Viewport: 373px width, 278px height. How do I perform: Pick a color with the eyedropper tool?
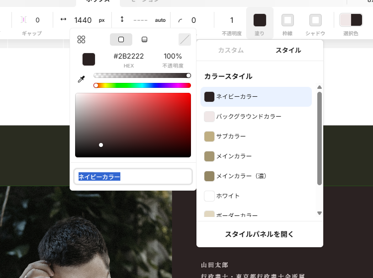(x=82, y=79)
